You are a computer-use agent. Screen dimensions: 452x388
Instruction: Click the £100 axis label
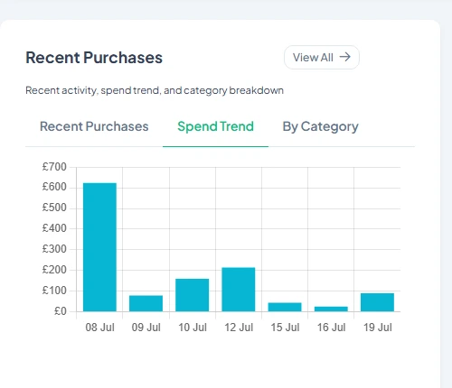click(54, 291)
